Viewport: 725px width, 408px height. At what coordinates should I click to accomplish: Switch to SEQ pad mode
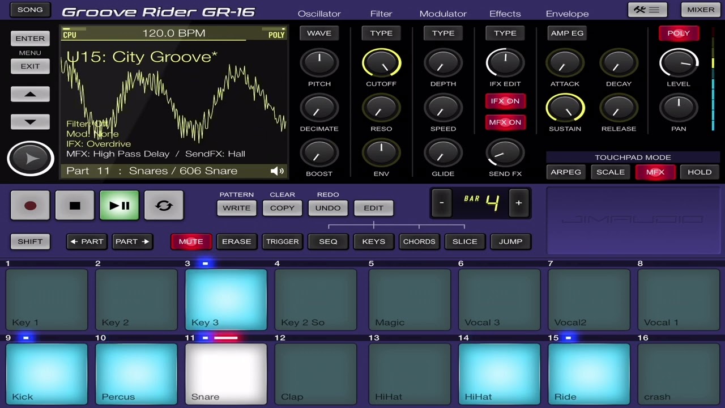pos(328,241)
